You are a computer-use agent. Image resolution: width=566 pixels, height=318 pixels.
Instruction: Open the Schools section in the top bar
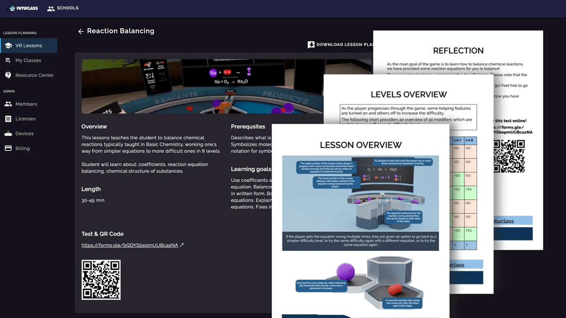pyautogui.click(x=63, y=8)
